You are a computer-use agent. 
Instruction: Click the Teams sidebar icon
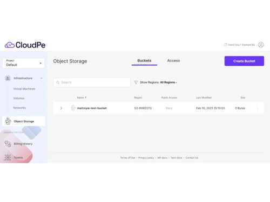[x=8, y=157]
